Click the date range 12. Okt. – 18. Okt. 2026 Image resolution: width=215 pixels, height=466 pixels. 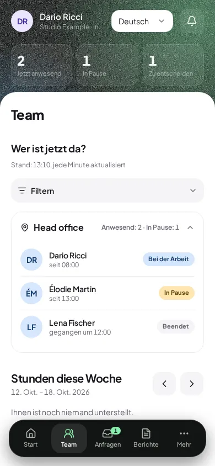point(50,393)
